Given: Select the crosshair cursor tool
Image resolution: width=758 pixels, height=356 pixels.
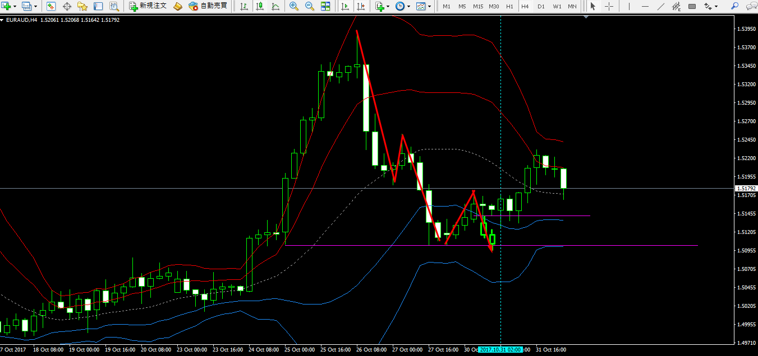Looking at the screenshot, I should (x=609, y=7).
